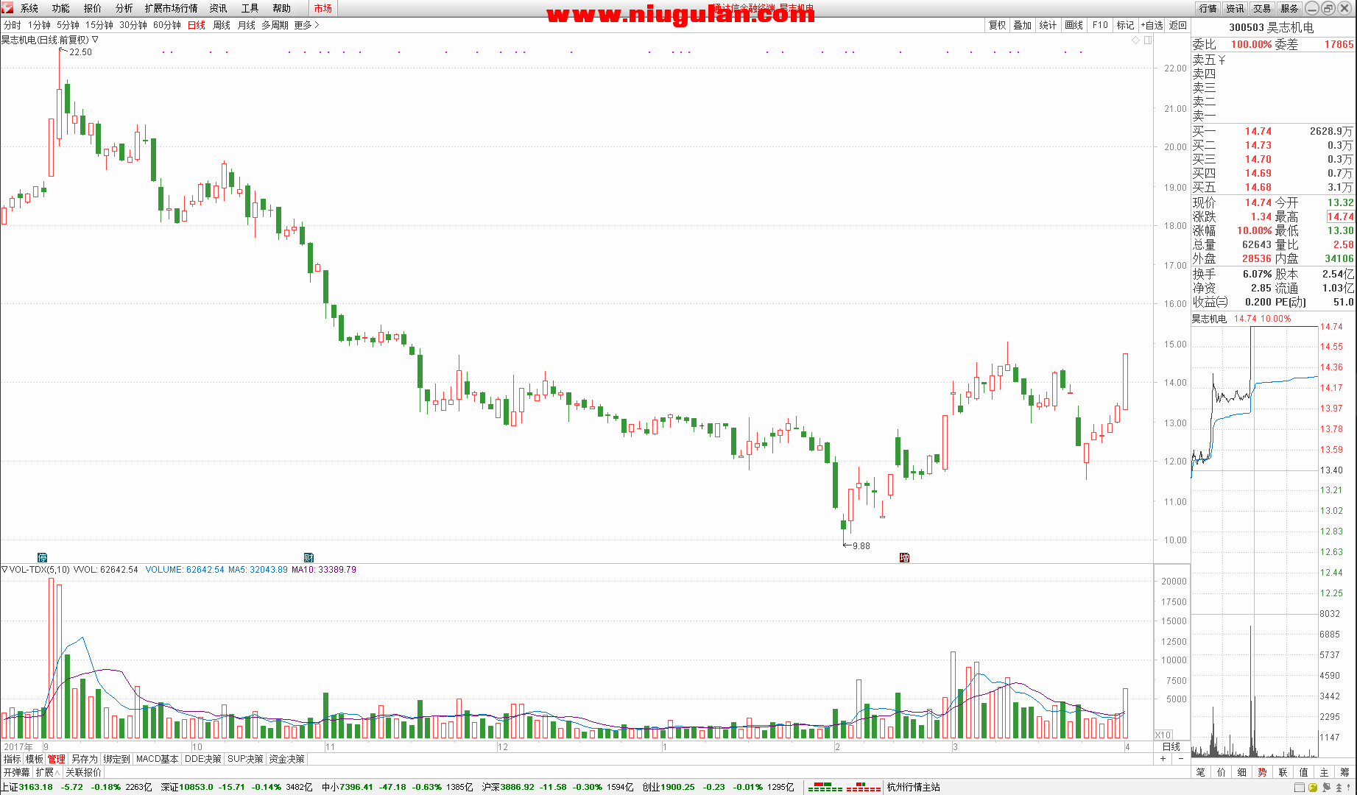Open the 扩展市场行情 menu
Image resolution: width=1357 pixels, height=795 pixels.
coord(172,8)
